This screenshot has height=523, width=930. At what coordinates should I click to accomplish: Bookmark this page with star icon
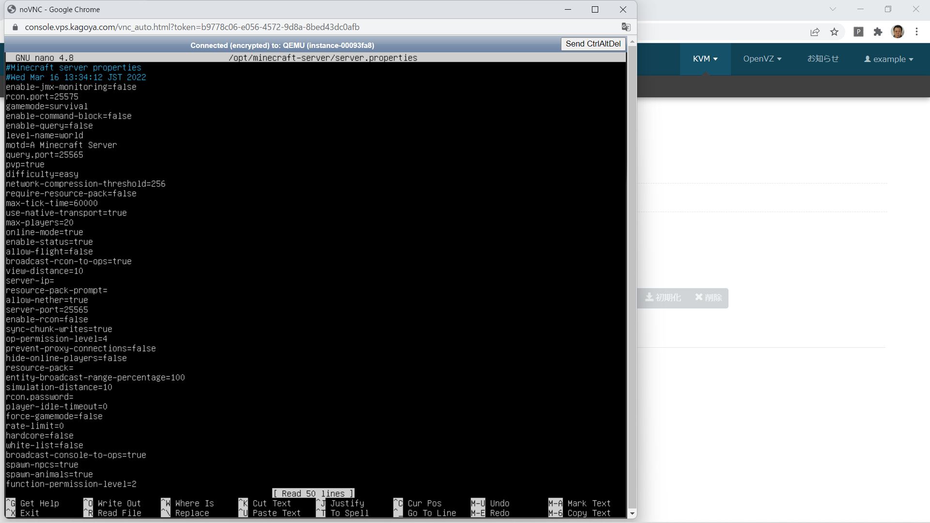pyautogui.click(x=834, y=32)
